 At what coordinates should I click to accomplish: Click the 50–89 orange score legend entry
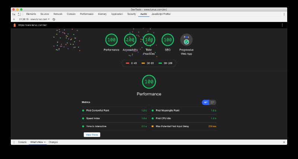[x=148, y=63]
